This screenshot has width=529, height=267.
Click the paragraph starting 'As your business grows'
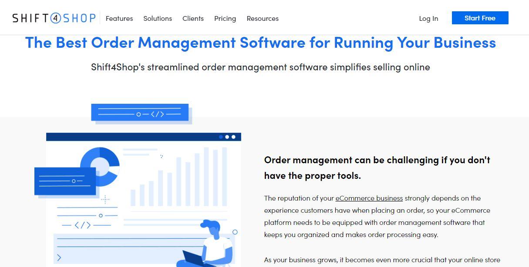coord(382,260)
